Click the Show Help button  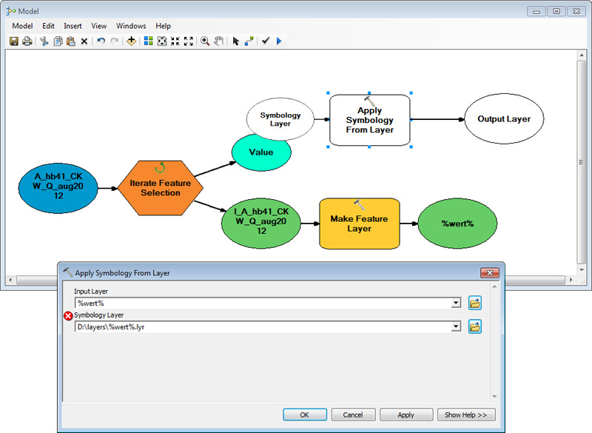pos(465,414)
